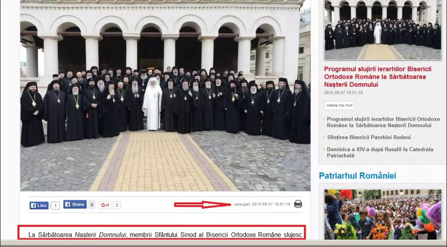Open the 'Sfințirea Bisericii Parohiei Rudeni' link
The height and width of the screenshot is (247, 447).
point(368,137)
